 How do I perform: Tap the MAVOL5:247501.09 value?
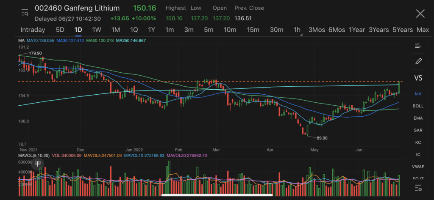pyautogui.click(x=103, y=156)
